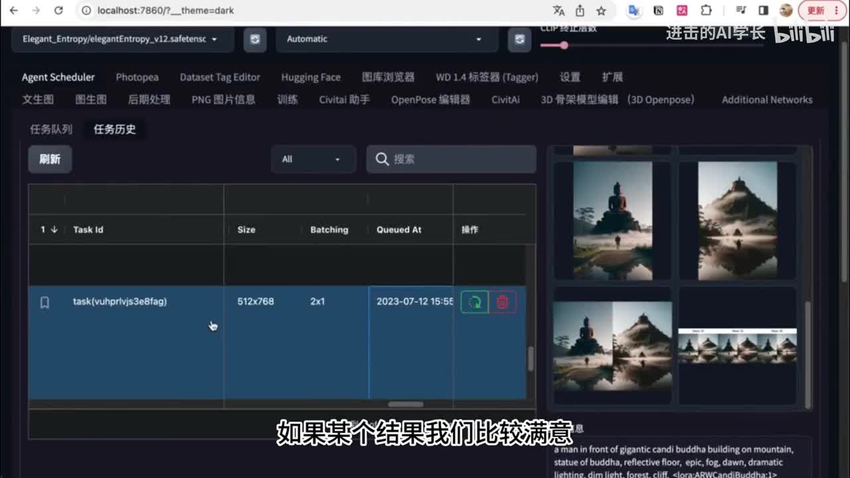Image resolution: width=850 pixels, height=478 pixels.
Task: Sort by the Queued At column header
Action: click(x=399, y=230)
